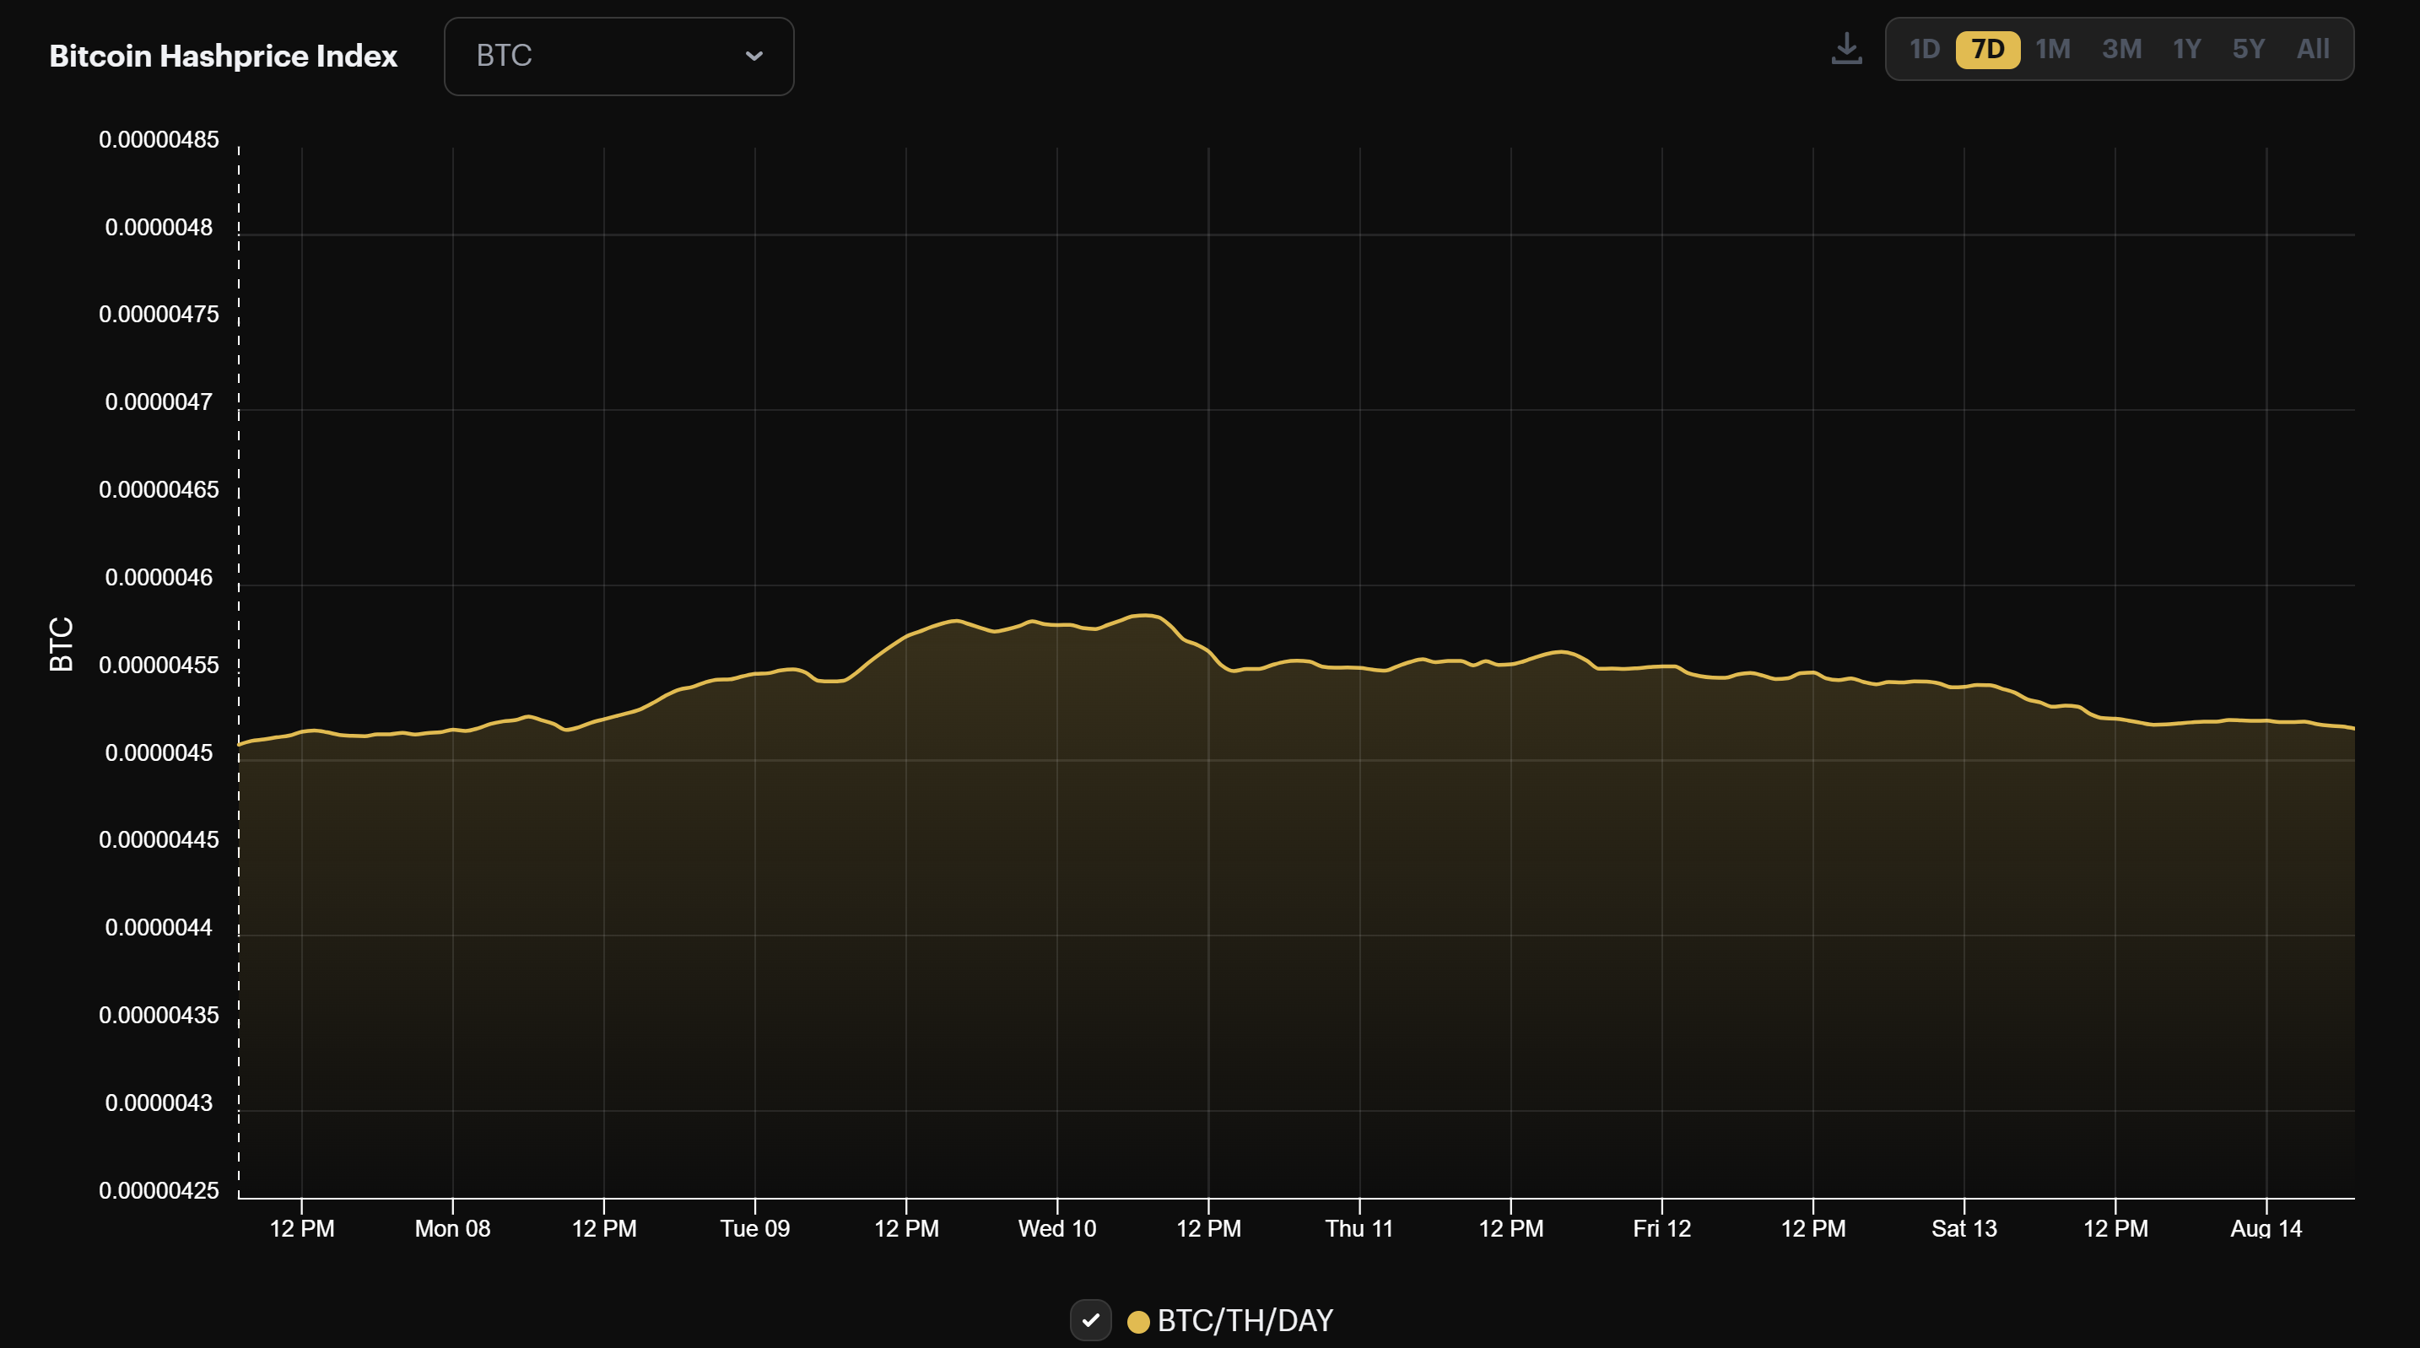Click the Thu 11 date label

click(1359, 1229)
